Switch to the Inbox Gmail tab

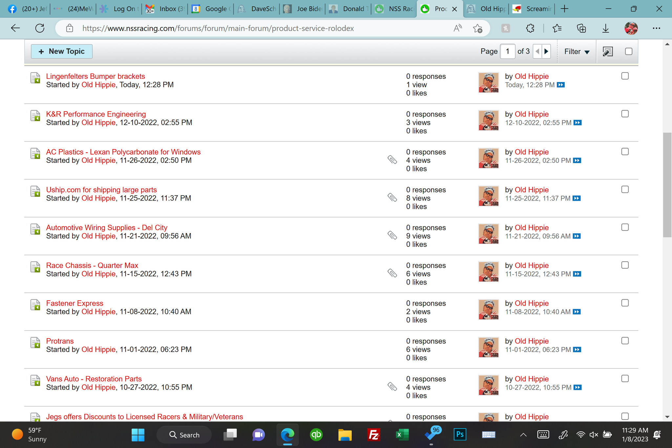(165, 9)
